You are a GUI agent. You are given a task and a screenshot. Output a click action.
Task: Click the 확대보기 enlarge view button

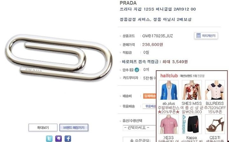[x=43, y=128]
